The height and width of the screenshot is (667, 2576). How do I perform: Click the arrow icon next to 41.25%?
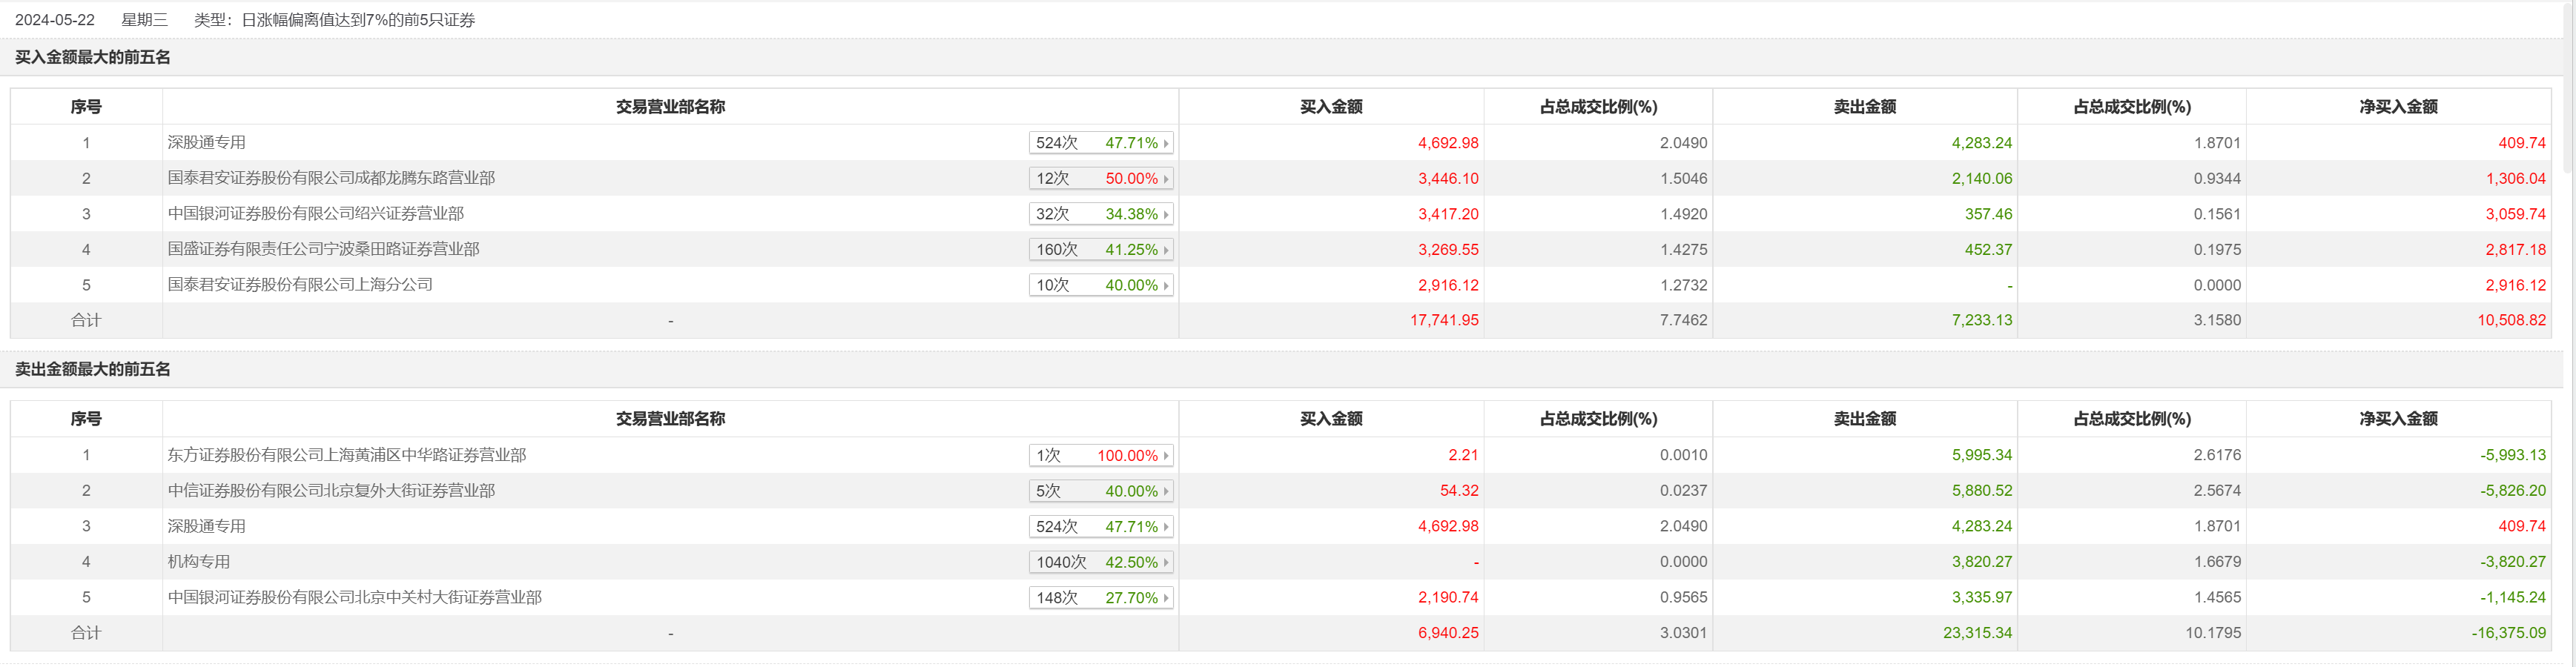1166,250
